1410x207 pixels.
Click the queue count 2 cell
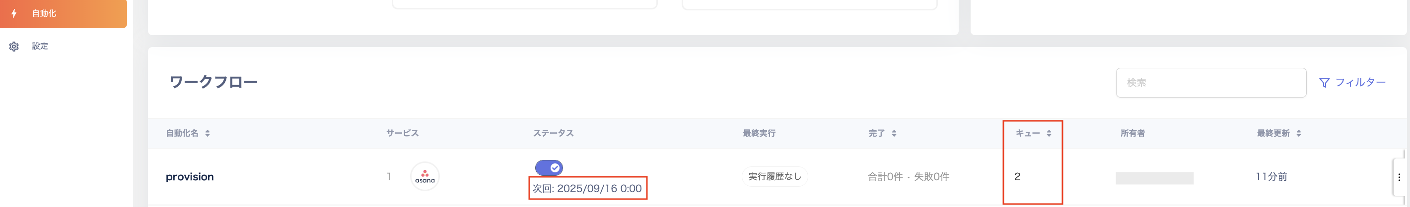point(1017,176)
